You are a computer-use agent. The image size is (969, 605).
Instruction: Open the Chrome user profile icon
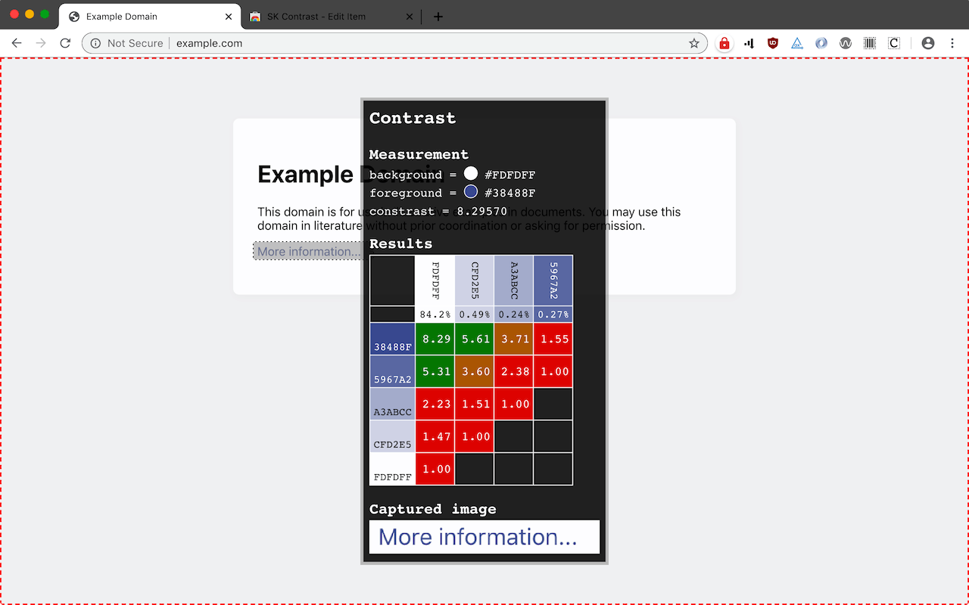(x=928, y=43)
